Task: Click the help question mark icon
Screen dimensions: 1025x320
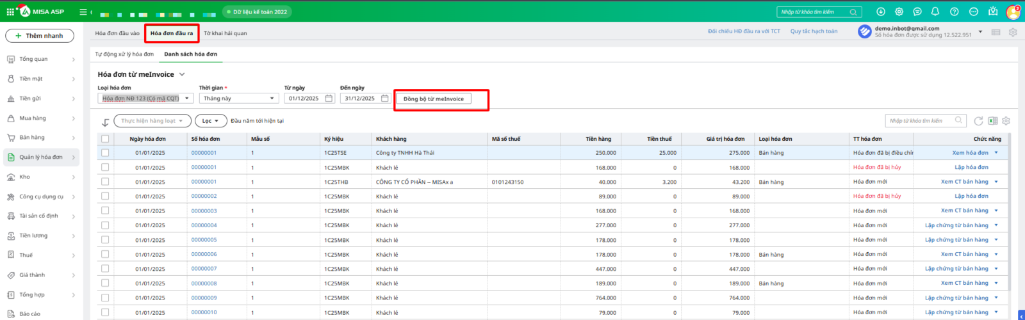Action: (955, 12)
